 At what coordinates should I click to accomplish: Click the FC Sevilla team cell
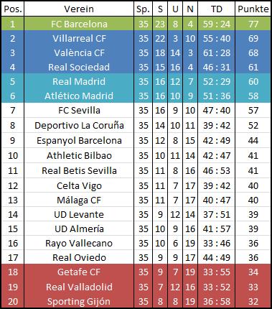pos(79,110)
